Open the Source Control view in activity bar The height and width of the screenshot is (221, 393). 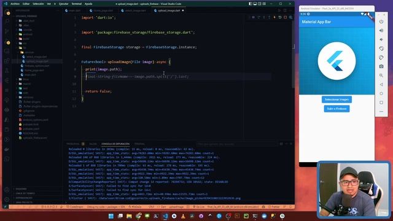coord(7,31)
